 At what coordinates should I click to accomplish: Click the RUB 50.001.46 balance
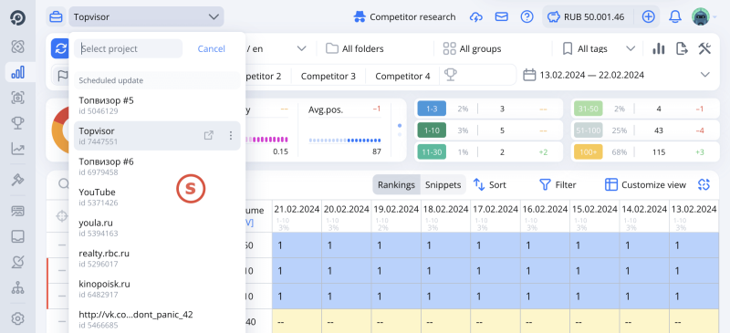(x=586, y=17)
